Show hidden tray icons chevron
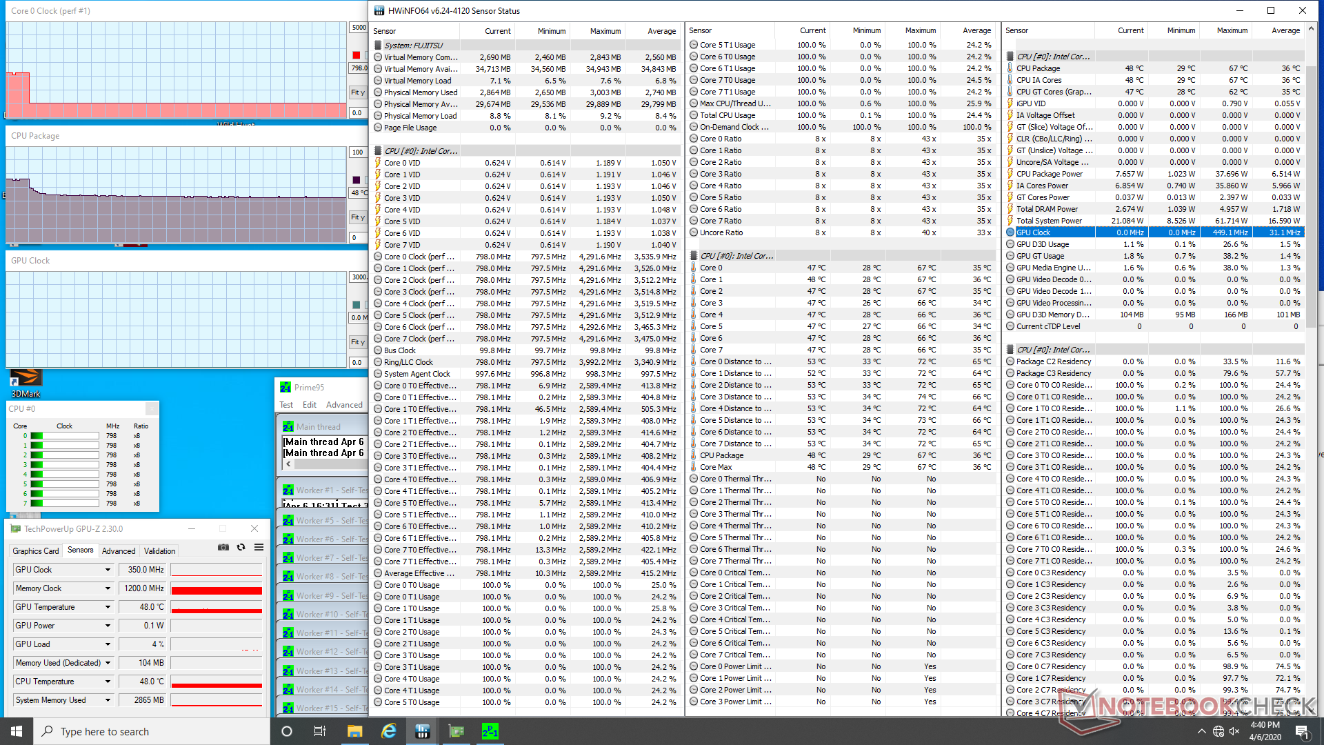1324x745 pixels. click(x=1201, y=731)
